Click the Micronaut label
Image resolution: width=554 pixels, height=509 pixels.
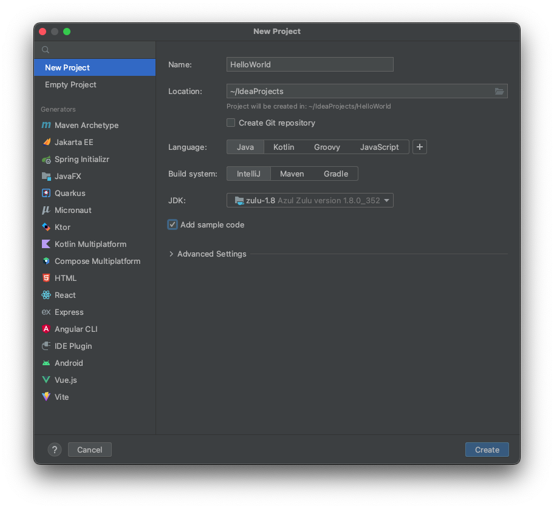pos(73,211)
